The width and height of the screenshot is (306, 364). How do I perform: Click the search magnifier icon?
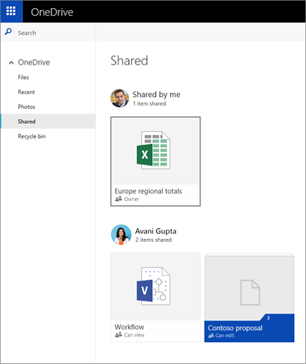click(x=8, y=32)
